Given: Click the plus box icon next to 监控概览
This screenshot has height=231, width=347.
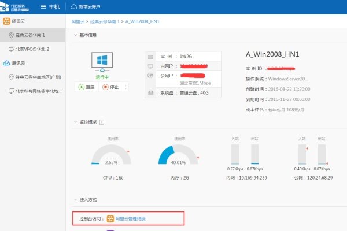Looking at the screenshot, I should click(x=102, y=122).
